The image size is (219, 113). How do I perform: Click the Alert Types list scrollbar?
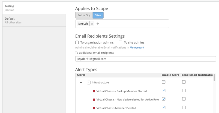[214, 78]
